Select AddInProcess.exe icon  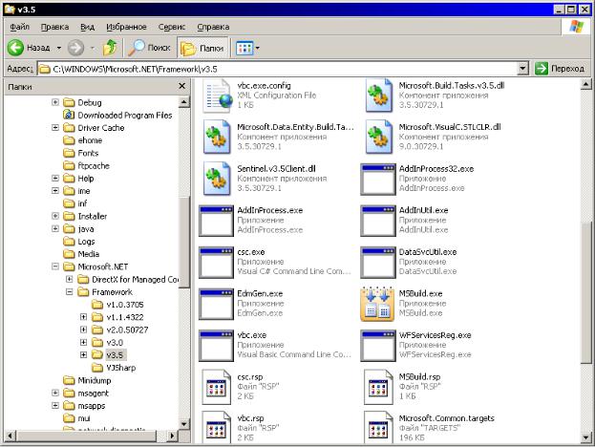tap(216, 221)
